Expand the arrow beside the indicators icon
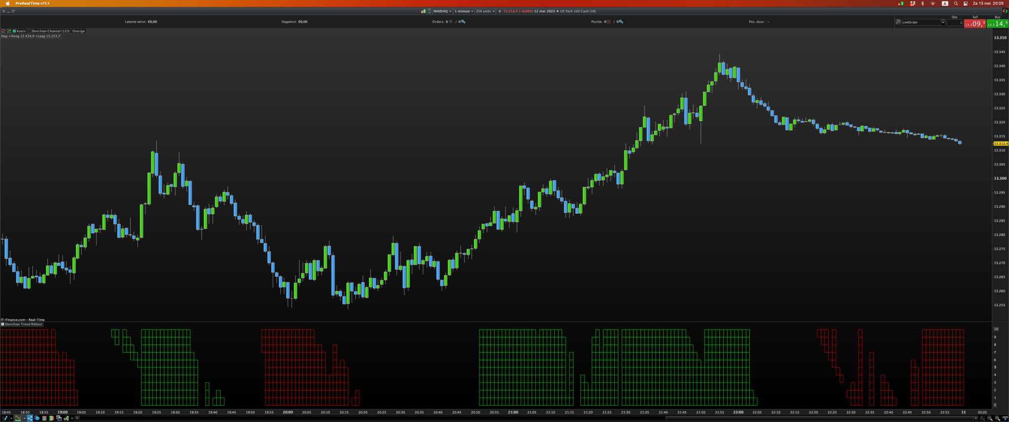Viewport: 1009px width, 422px height. (x=24, y=418)
